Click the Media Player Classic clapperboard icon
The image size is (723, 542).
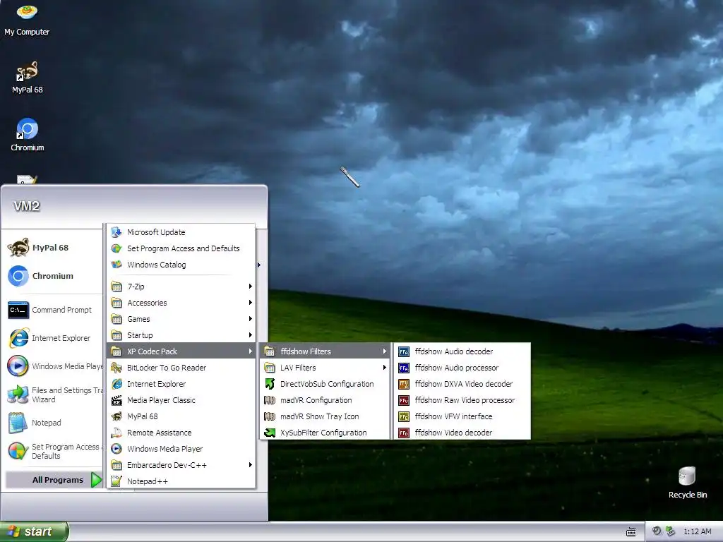click(x=116, y=400)
